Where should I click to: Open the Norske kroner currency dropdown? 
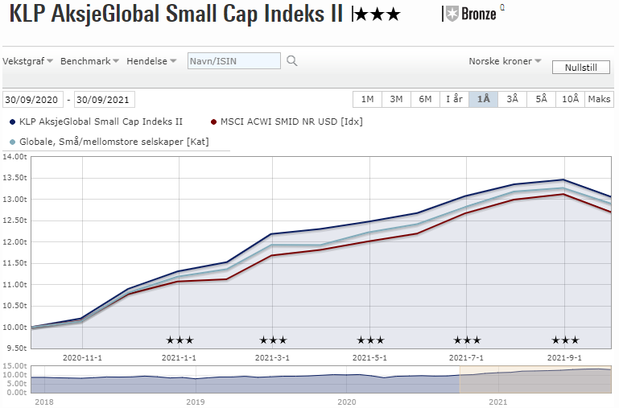point(505,61)
